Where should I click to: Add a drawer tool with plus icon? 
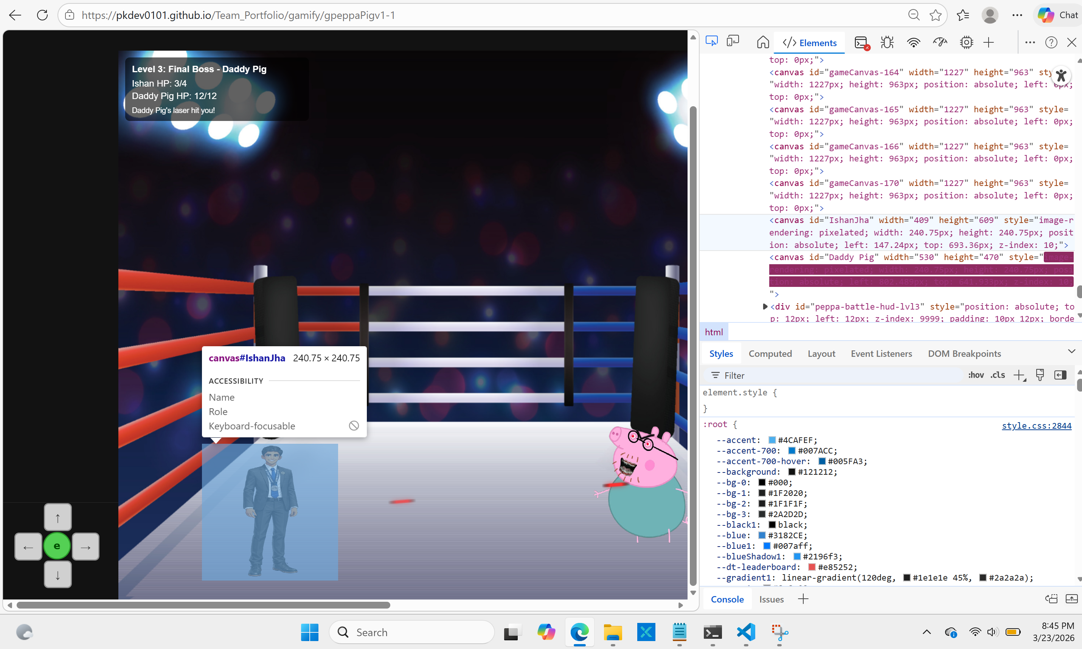tap(803, 599)
